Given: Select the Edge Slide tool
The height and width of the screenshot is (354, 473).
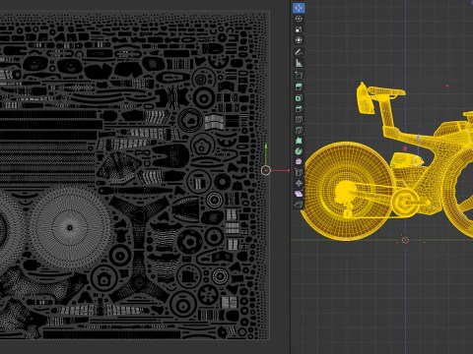Looking at the screenshot, I should pyautogui.click(x=299, y=172).
